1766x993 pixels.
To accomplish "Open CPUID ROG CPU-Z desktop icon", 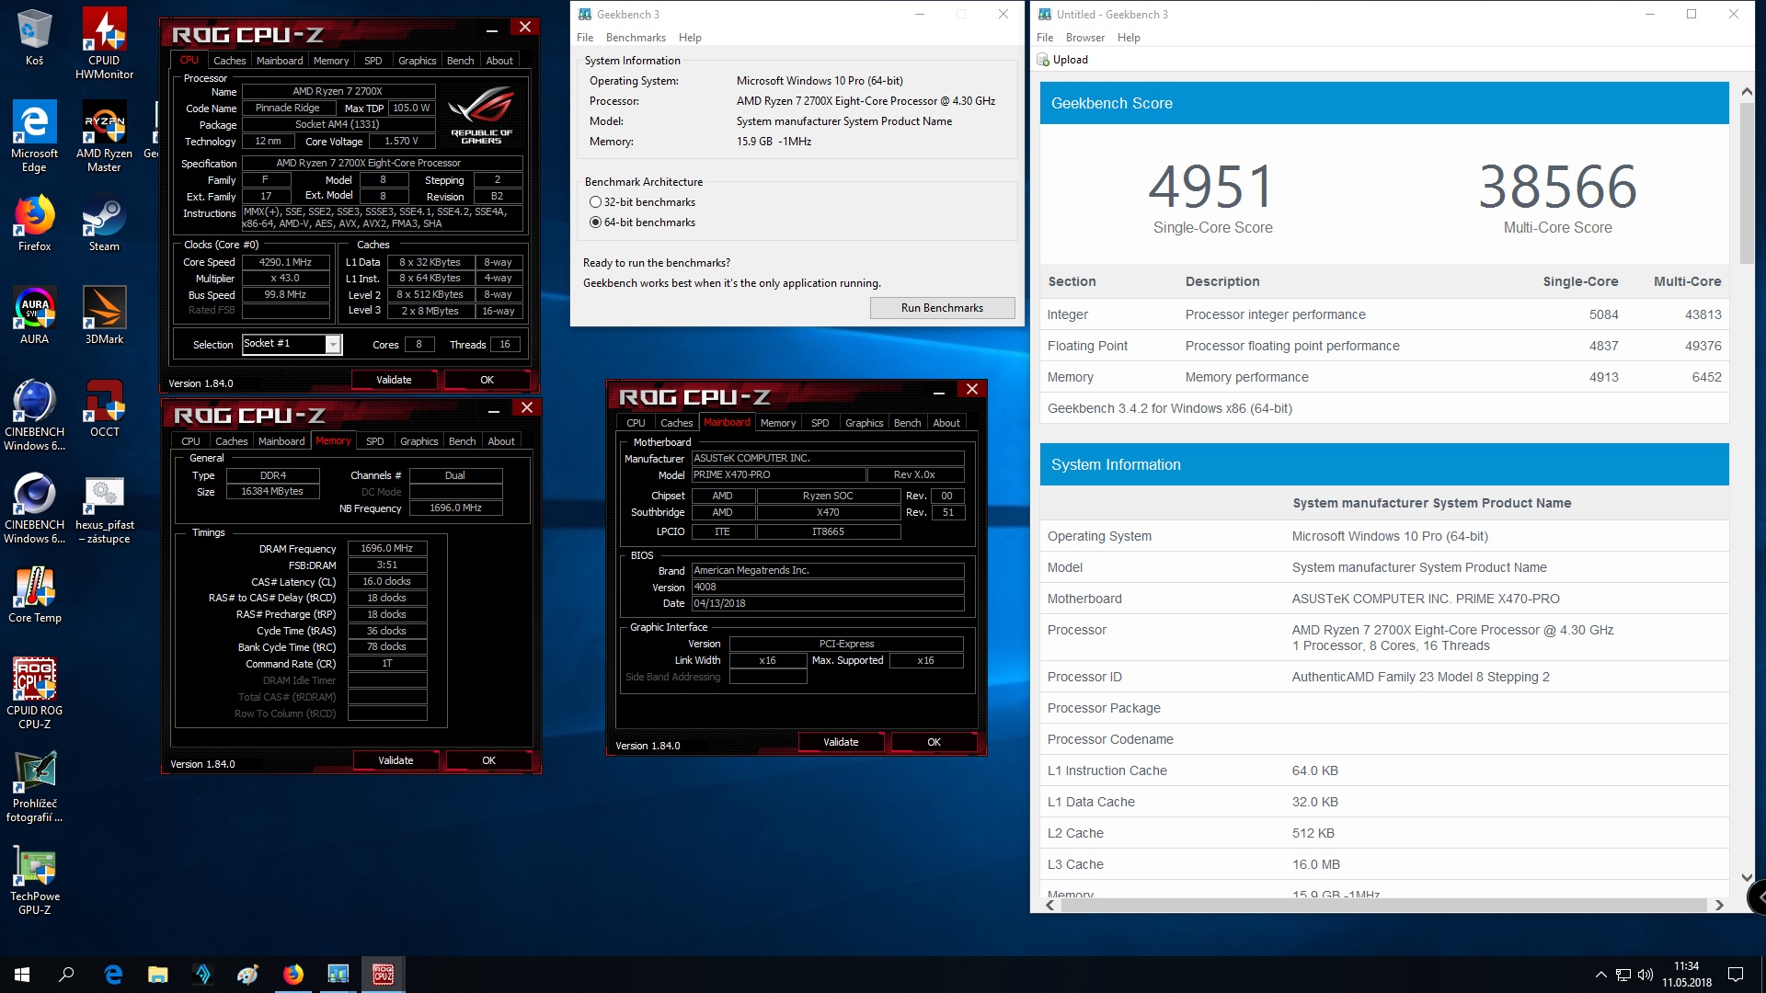I will [34, 693].
